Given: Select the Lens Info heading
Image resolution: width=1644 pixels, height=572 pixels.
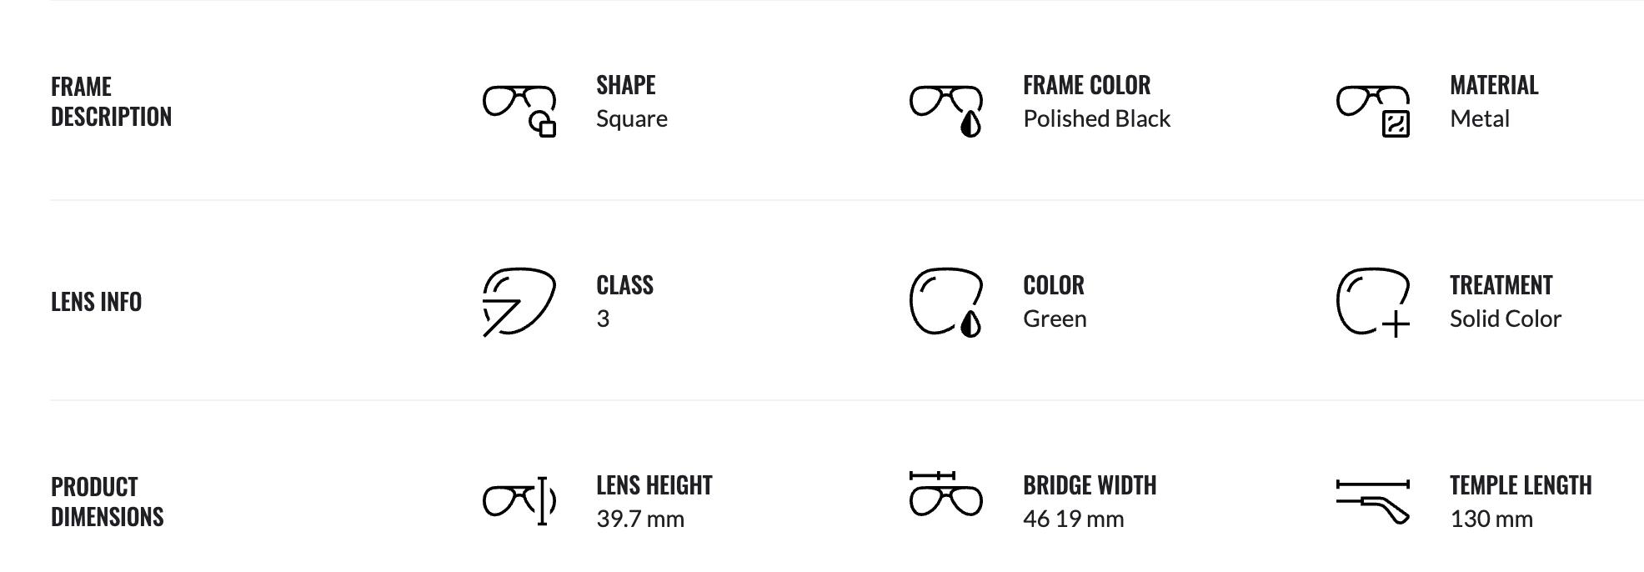Looking at the screenshot, I should coord(96,302).
